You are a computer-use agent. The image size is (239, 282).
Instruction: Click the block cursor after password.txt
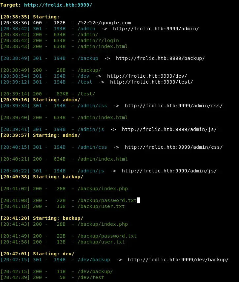138,200
